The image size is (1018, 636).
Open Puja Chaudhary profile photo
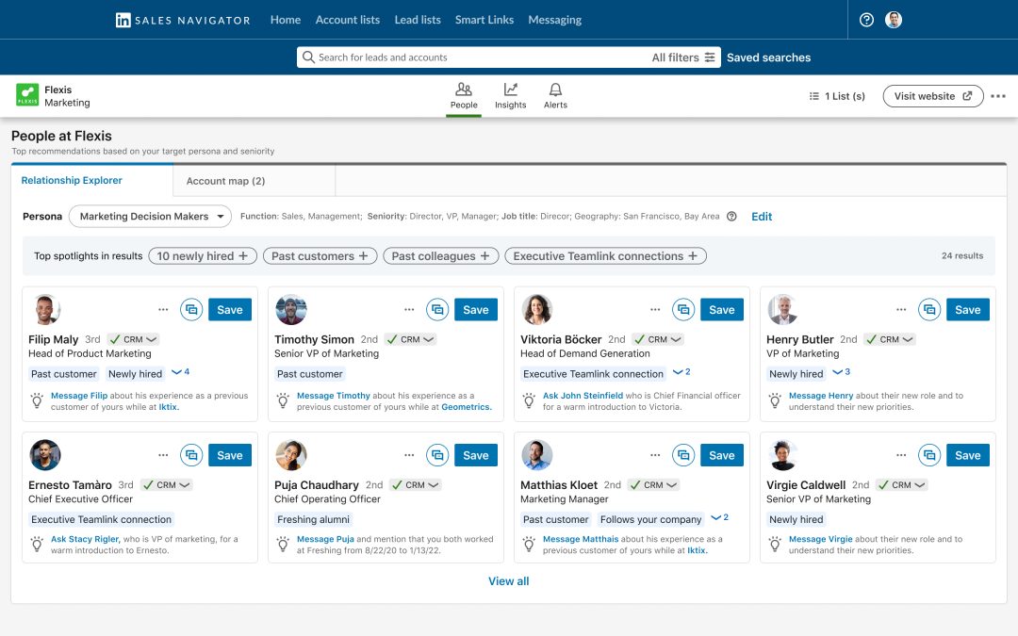(x=291, y=455)
